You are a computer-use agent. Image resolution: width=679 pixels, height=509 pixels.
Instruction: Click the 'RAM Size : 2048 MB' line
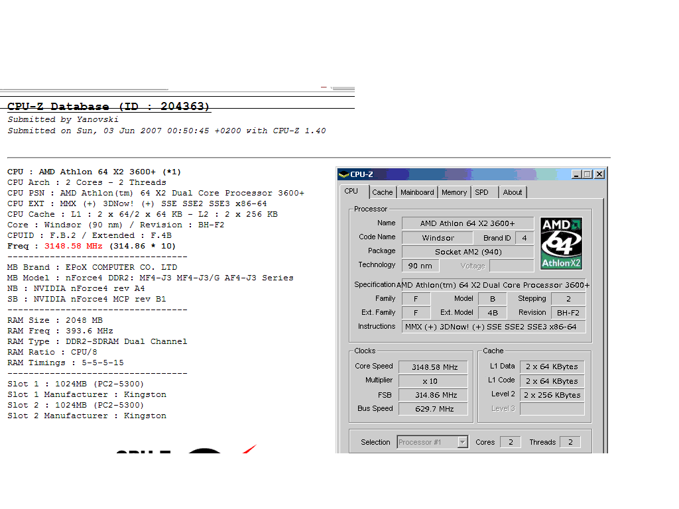(x=55, y=320)
